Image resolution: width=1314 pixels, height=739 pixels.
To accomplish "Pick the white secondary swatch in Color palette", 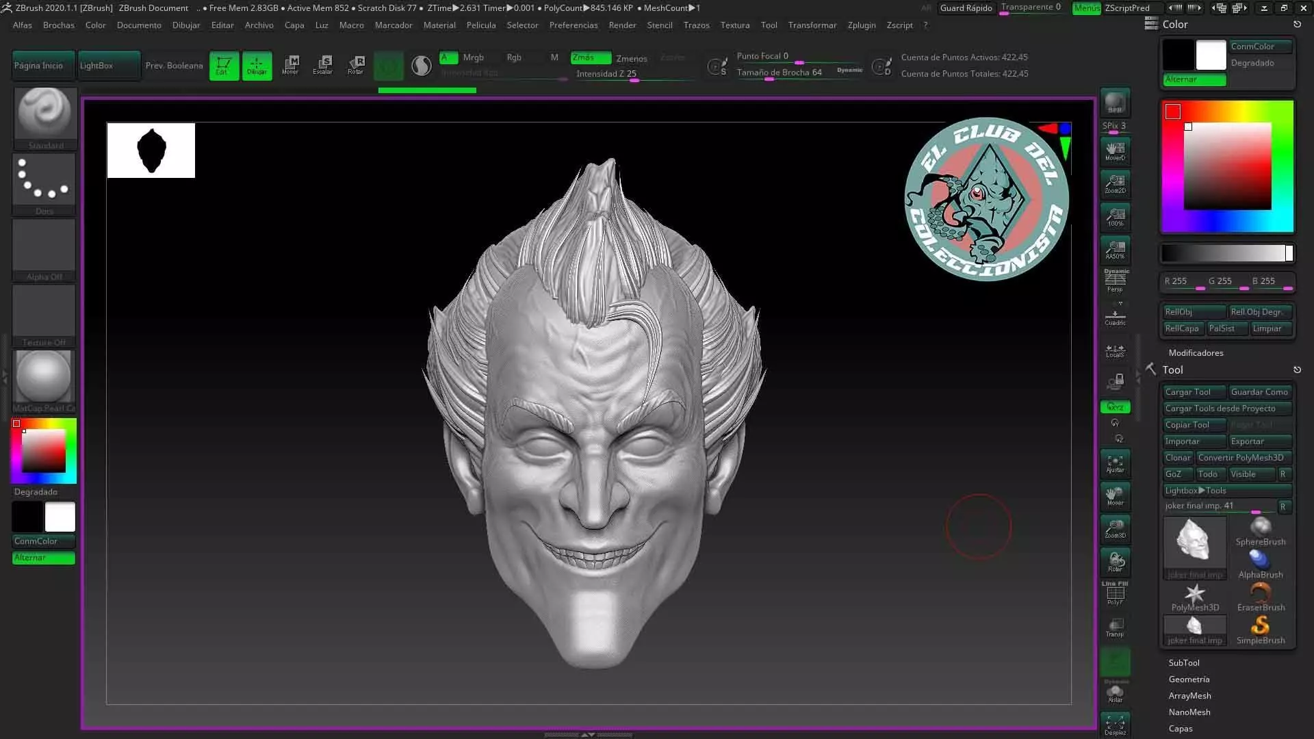I will pyautogui.click(x=1211, y=55).
